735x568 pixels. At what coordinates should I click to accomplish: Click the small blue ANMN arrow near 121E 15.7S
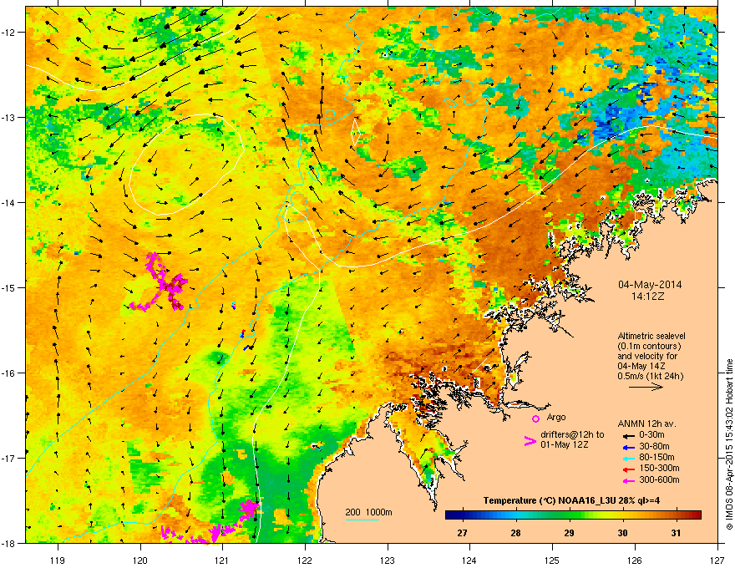tap(246, 347)
